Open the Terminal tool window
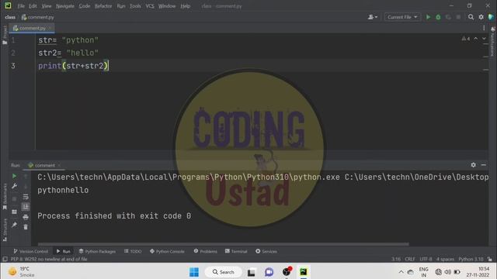This screenshot has width=497, height=279. click(236, 251)
